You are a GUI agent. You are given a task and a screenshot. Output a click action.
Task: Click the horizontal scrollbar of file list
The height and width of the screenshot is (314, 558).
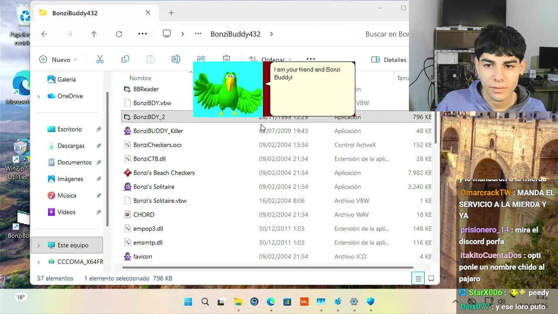pyautogui.click(x=268, y=267)
